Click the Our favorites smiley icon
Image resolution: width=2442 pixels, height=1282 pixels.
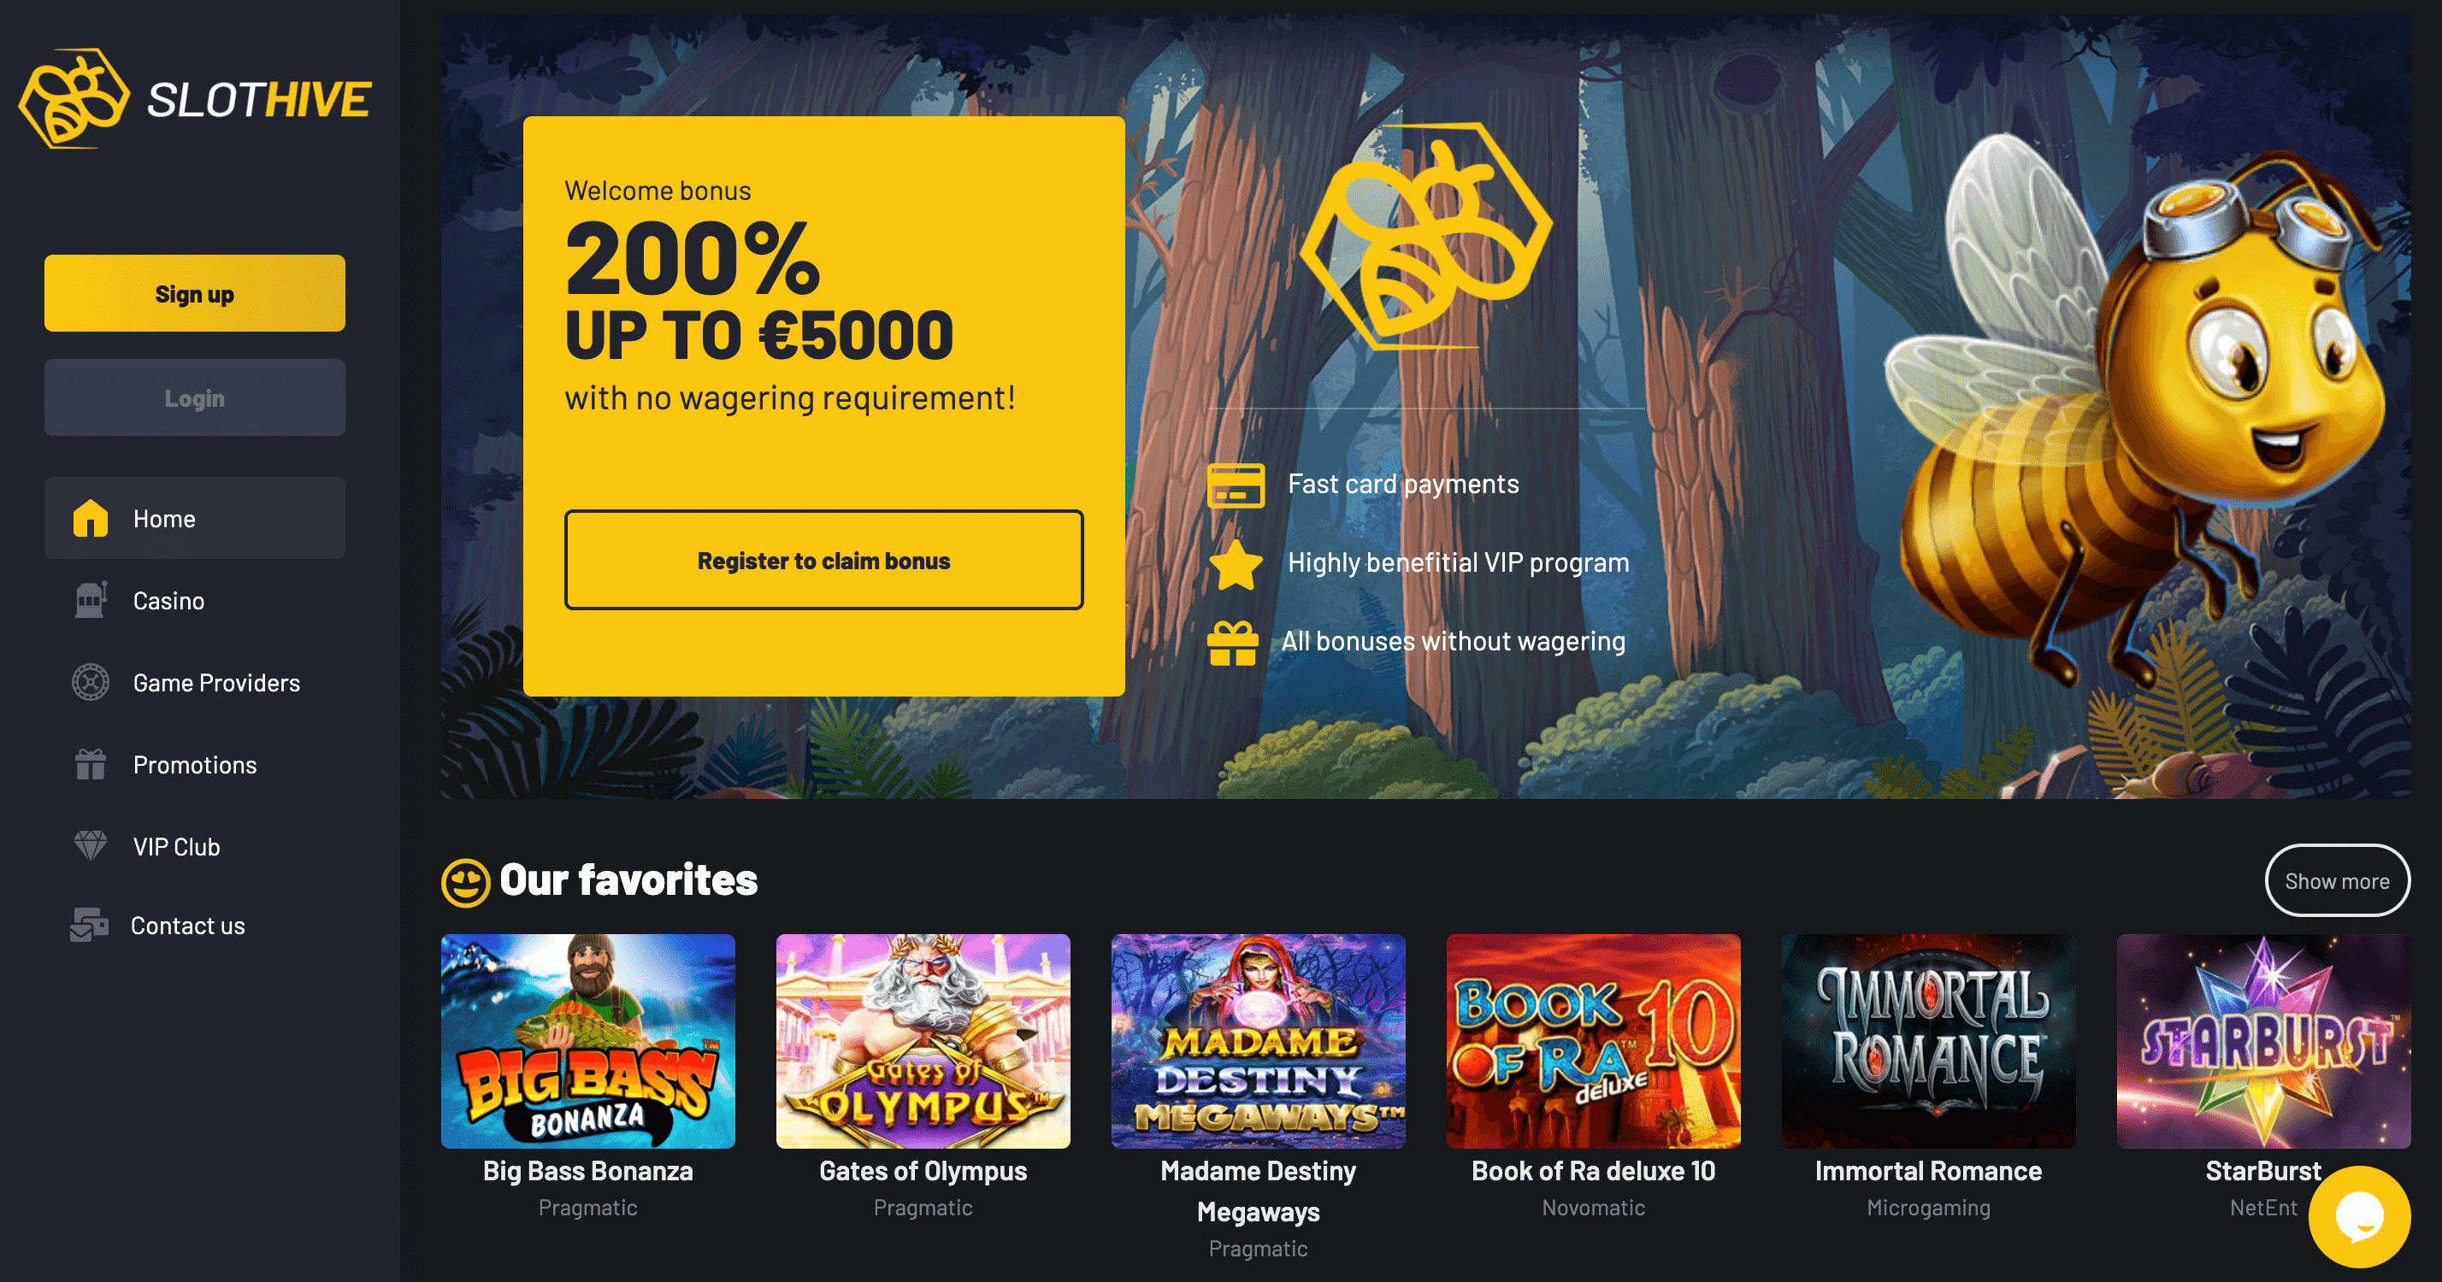click(x=465, y=882)
